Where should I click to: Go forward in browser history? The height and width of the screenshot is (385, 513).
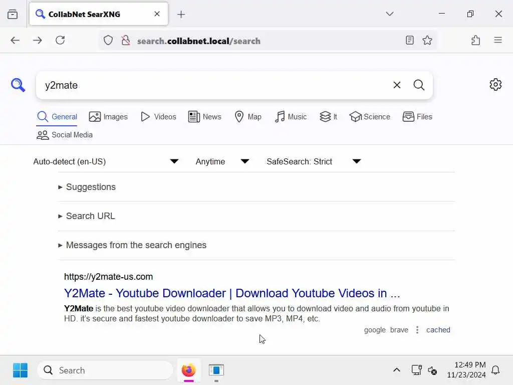point(38,40)
